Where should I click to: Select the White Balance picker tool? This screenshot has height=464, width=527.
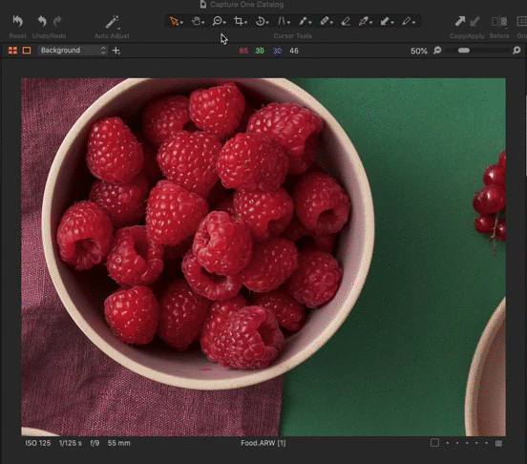click(x=363, y=22)
